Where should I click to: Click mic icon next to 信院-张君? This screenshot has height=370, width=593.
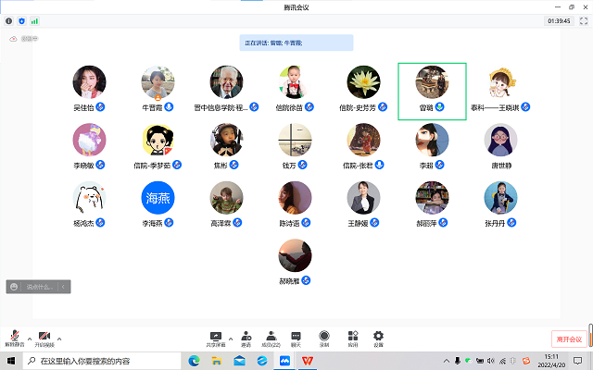[x=379, y=165]
